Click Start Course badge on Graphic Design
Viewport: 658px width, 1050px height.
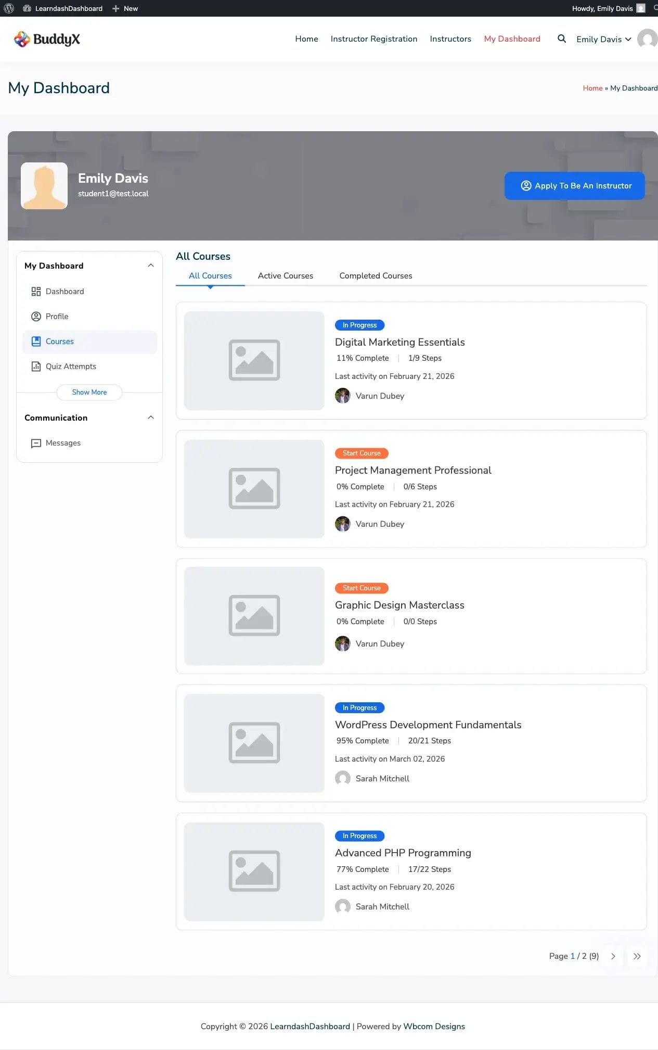click(362, 588)
